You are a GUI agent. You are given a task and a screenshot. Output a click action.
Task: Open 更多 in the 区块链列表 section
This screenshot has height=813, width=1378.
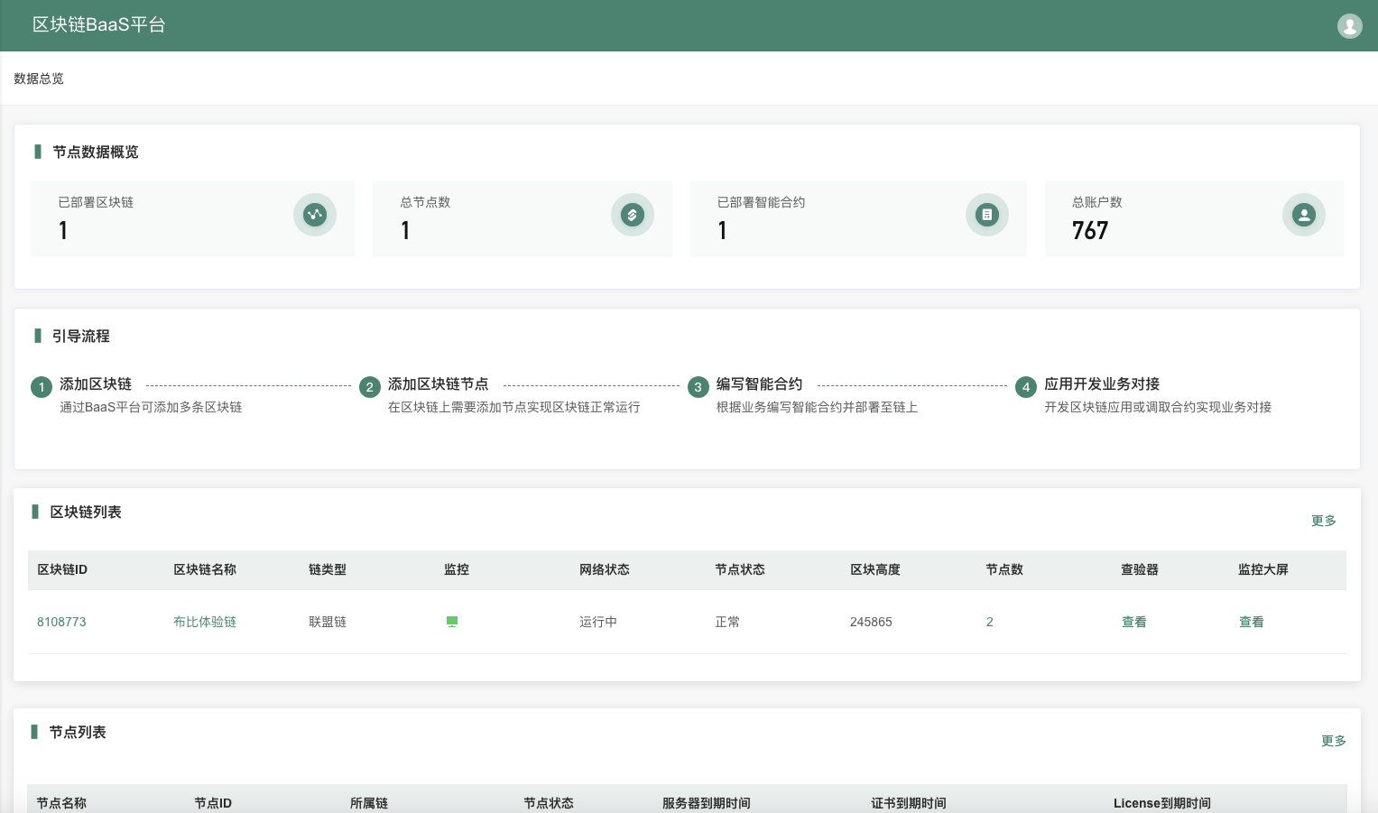[1324, 521]
